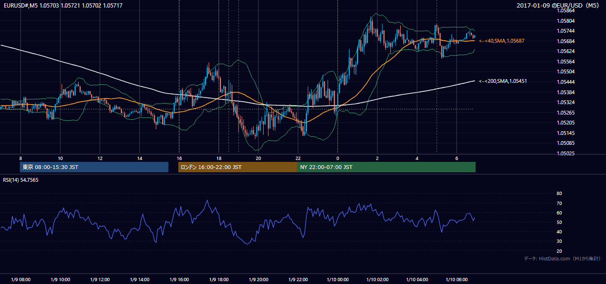Click bottom time label 1/9 20:00
Screen dimensions: 606x284
pos(258,279)
